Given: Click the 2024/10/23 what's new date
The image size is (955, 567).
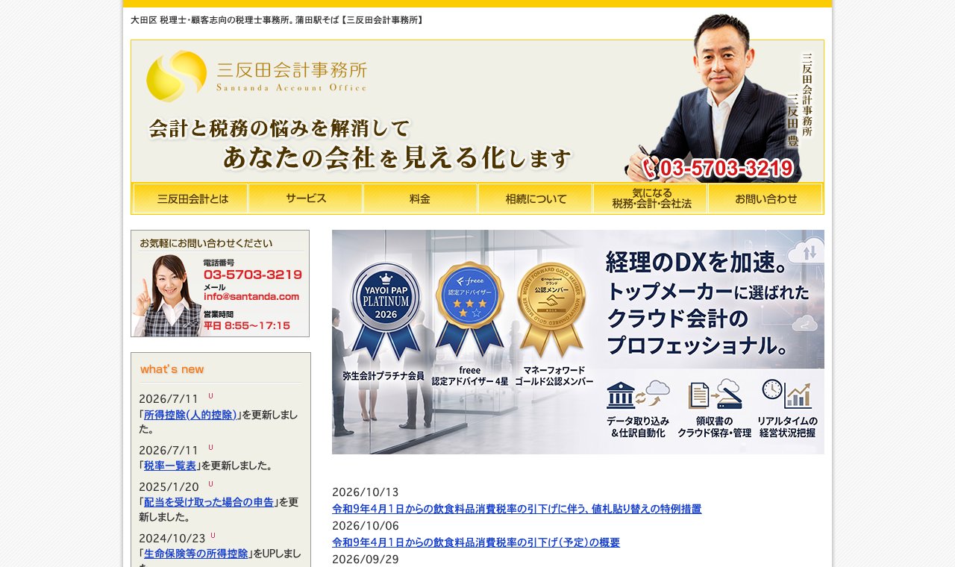Looking at the screenshot, I should (172, 539).
